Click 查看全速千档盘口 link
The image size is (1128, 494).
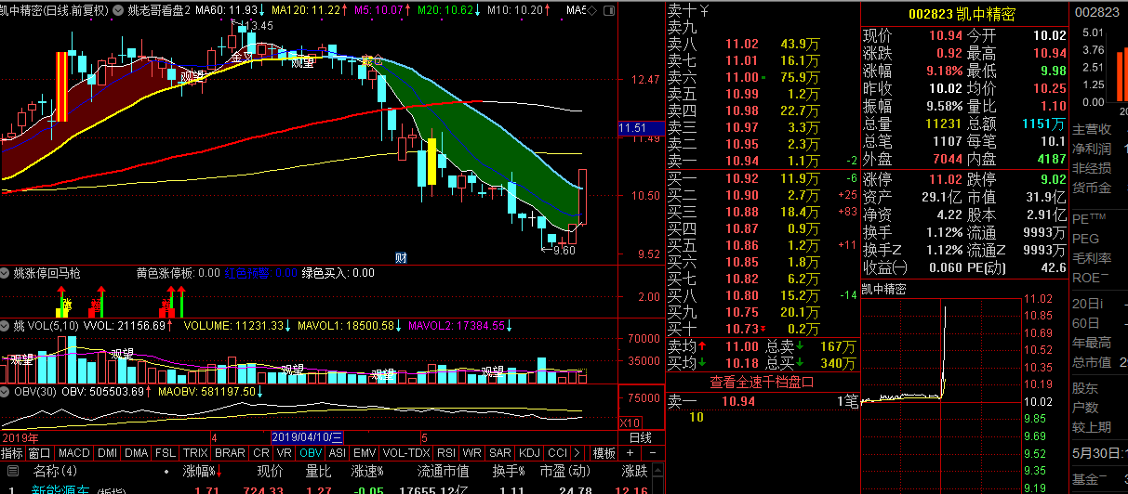pos(763,382)
